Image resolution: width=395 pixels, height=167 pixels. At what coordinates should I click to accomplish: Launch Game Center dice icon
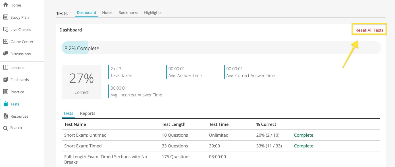pyautogui.click(x=5, y=41)
